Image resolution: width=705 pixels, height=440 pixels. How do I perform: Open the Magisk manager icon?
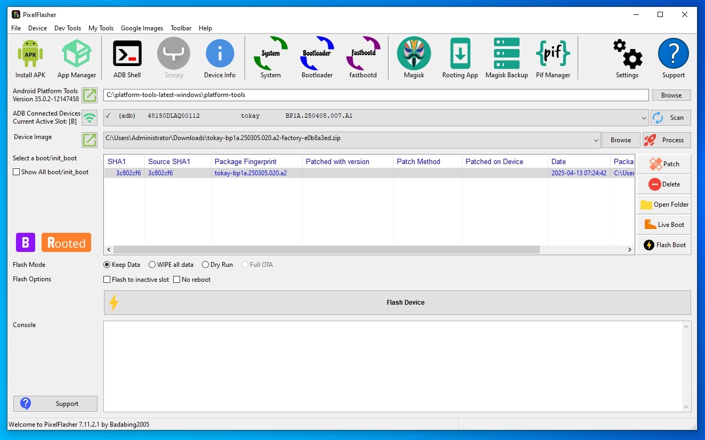414,59
